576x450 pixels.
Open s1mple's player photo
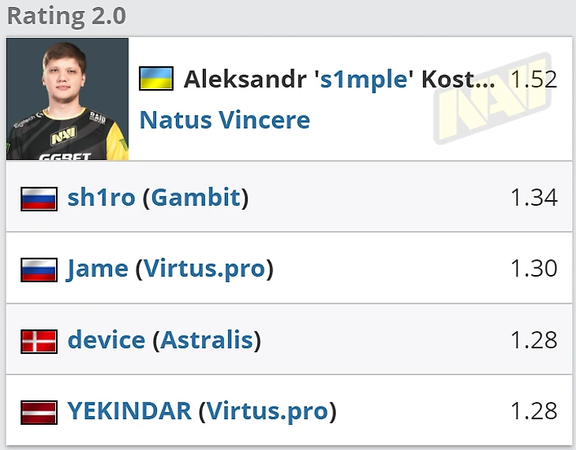(x=67, y=99)
